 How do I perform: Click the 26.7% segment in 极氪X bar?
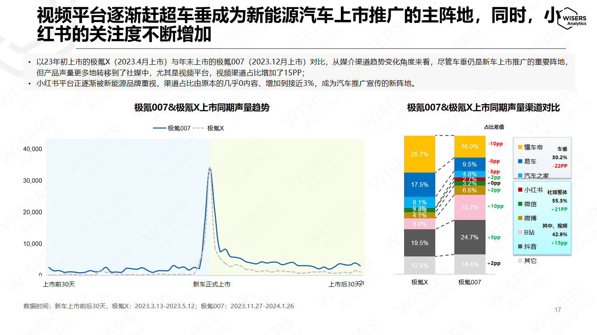pyautogui.click(x=419, y=154)
